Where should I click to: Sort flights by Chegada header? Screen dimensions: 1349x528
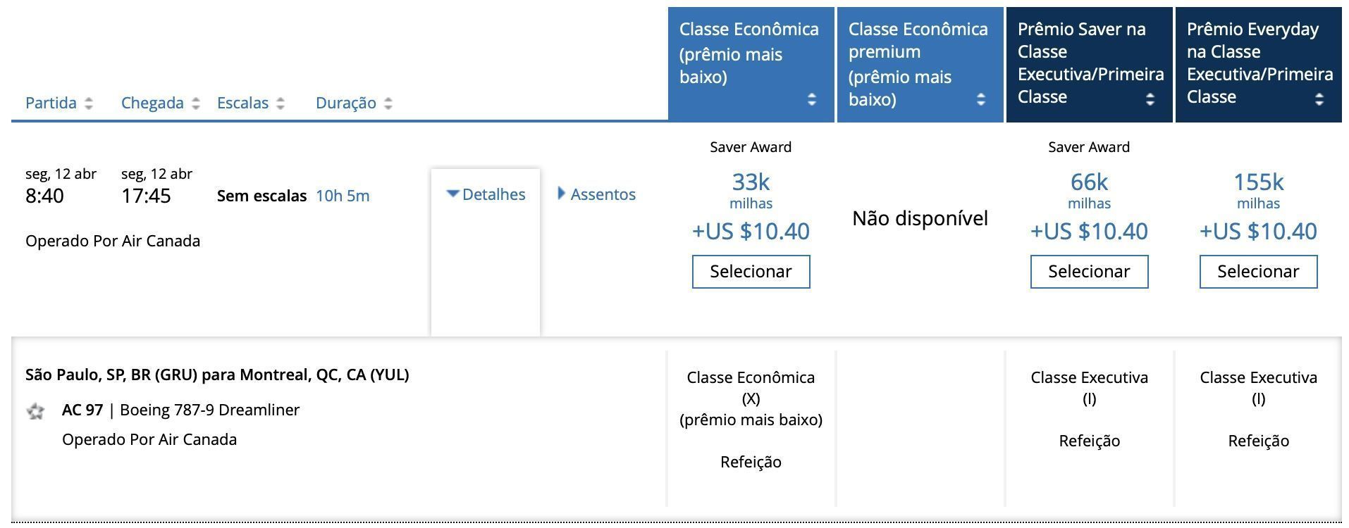pos(152,103)
